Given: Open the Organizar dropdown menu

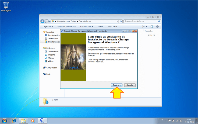Looking at the screenshot, I should pyautogui.click(x=48, y=27).
